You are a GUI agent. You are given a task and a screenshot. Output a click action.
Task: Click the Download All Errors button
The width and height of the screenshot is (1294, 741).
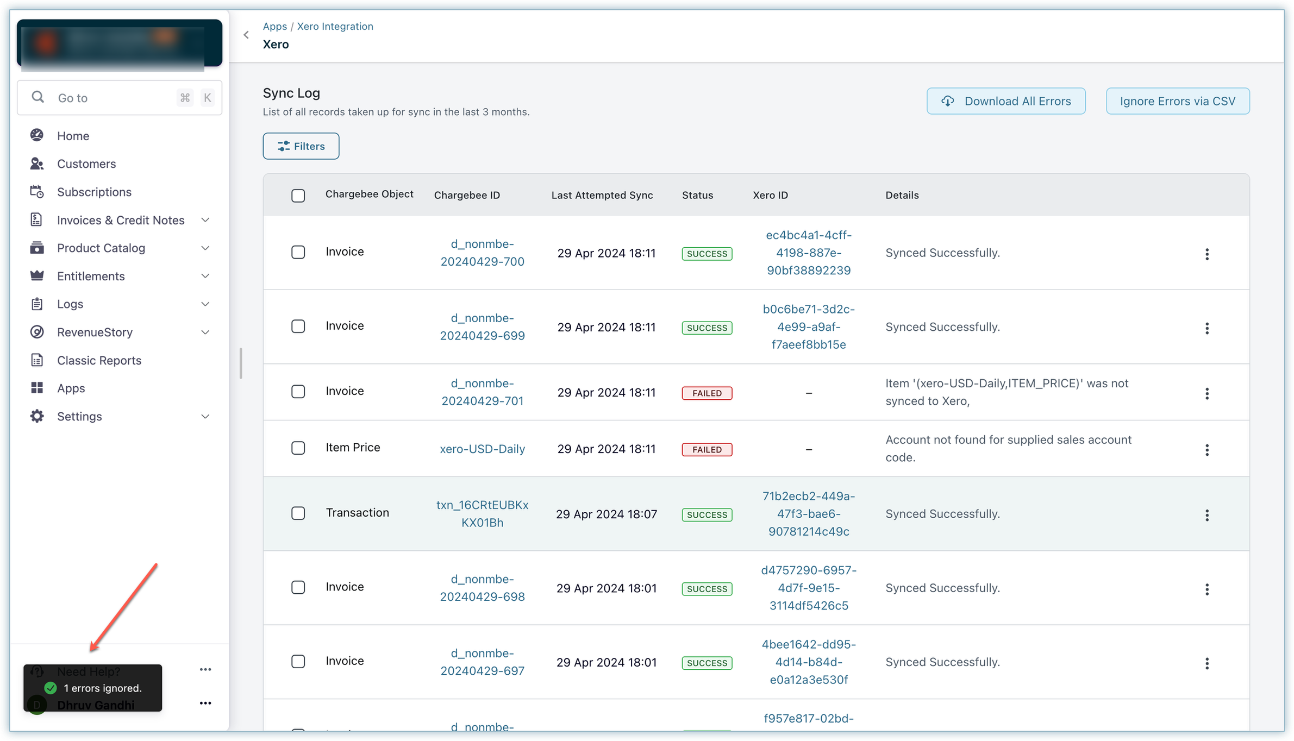[1006, 101]
